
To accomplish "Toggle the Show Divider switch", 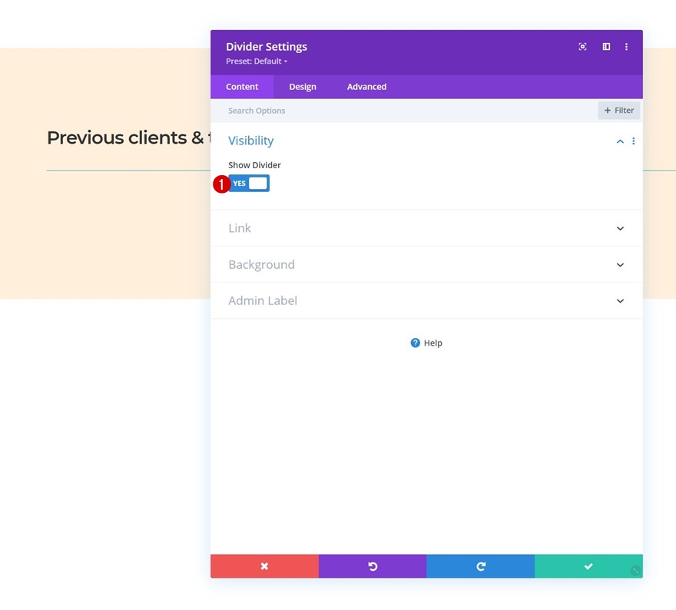I will [249, 183].
